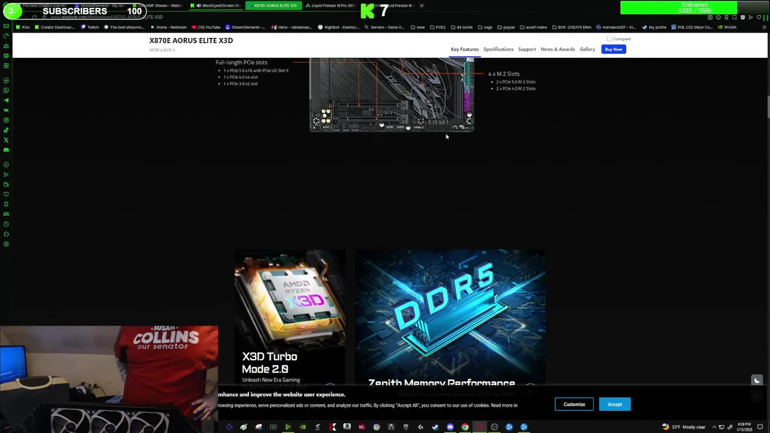Open the NVIDIA bookmark
Image resolution: width=770 pixels, height=433 pixels.
click(x=727, y=27)
